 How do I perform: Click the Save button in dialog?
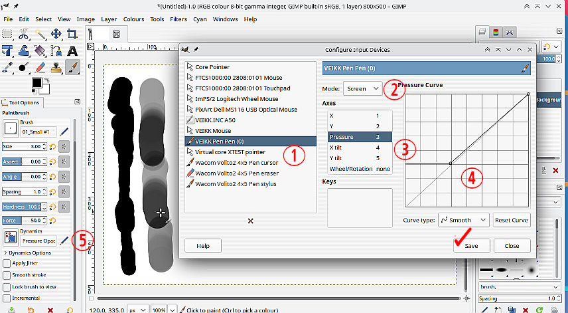pos(471,245)
